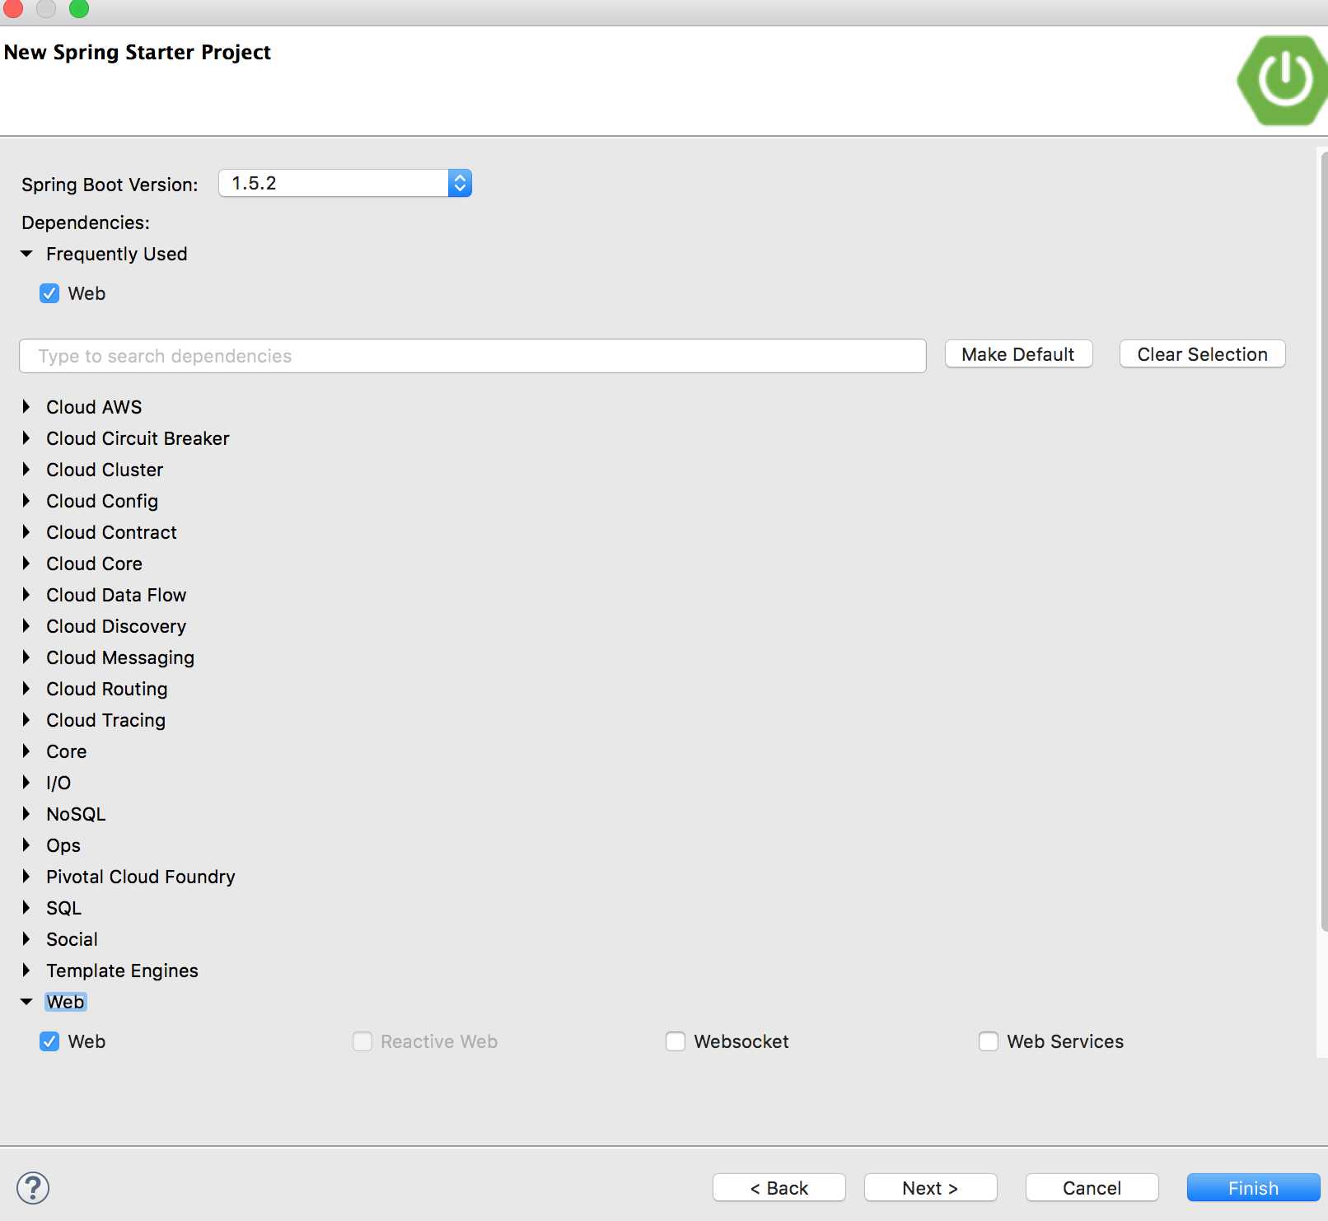Expand the Cloud Data Flow category
The width and height of the screenshot is (1328, 1221).
pyautogui.click(x=26, y=595)
